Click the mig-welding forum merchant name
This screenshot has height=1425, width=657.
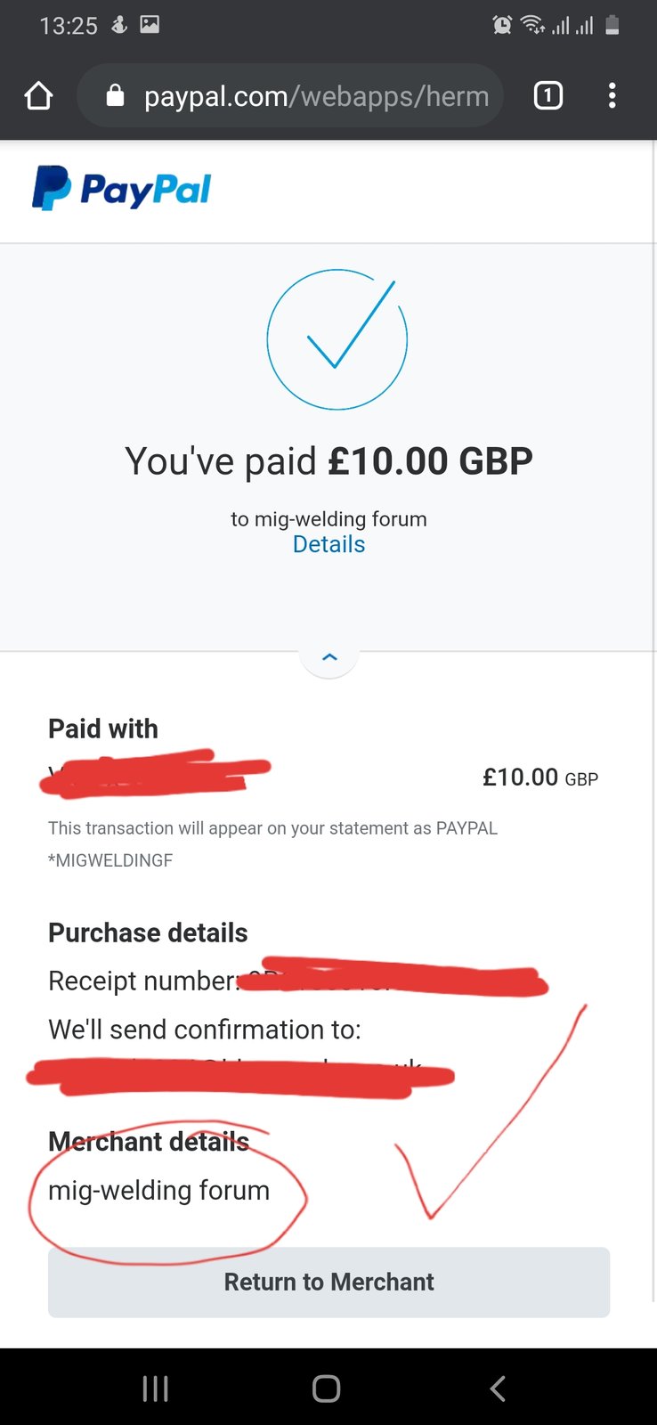(x=158, y=1191)
